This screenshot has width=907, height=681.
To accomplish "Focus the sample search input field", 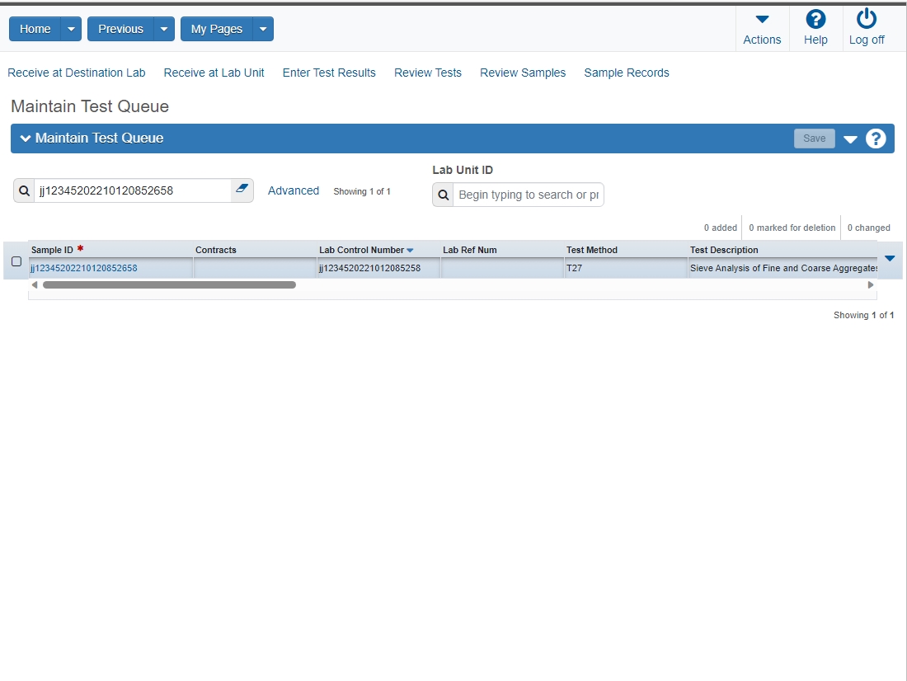I will click(x=133, y=191).
